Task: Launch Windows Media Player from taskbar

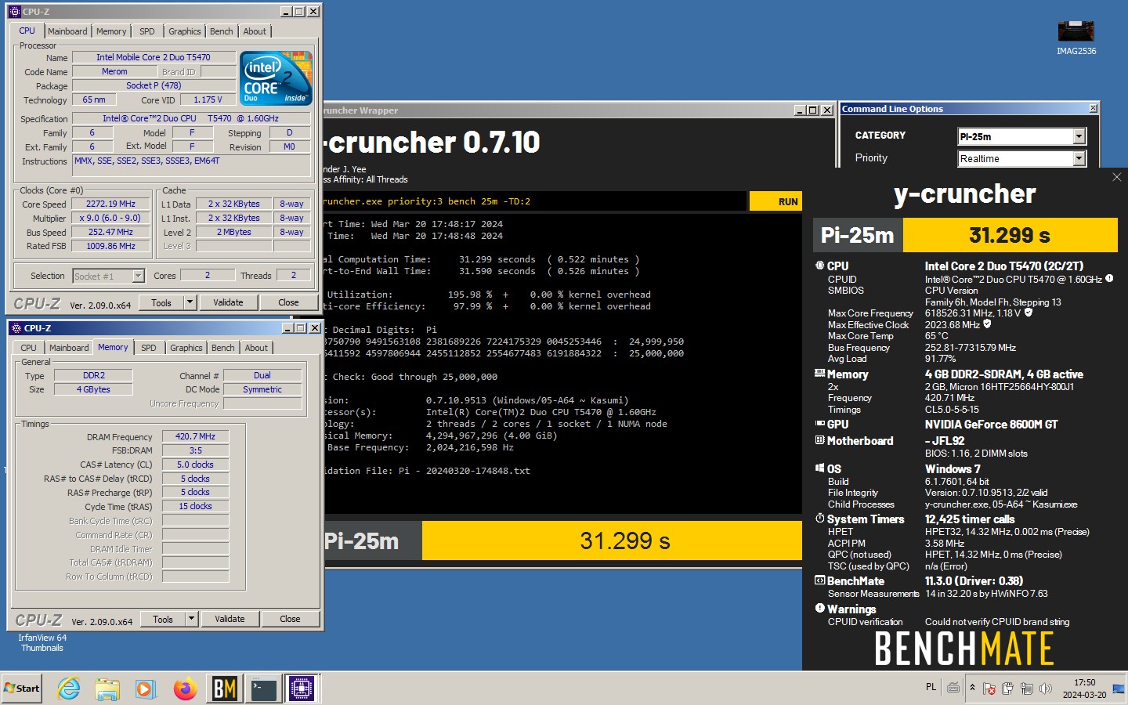Action: coord(146,689)
